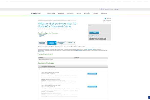Click the Log In link
The image size is (150, 100).
(116, 9)
